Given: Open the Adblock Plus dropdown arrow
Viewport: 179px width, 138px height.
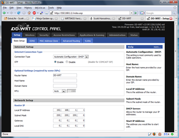Looking at the screenshot, I should (38, 13).
